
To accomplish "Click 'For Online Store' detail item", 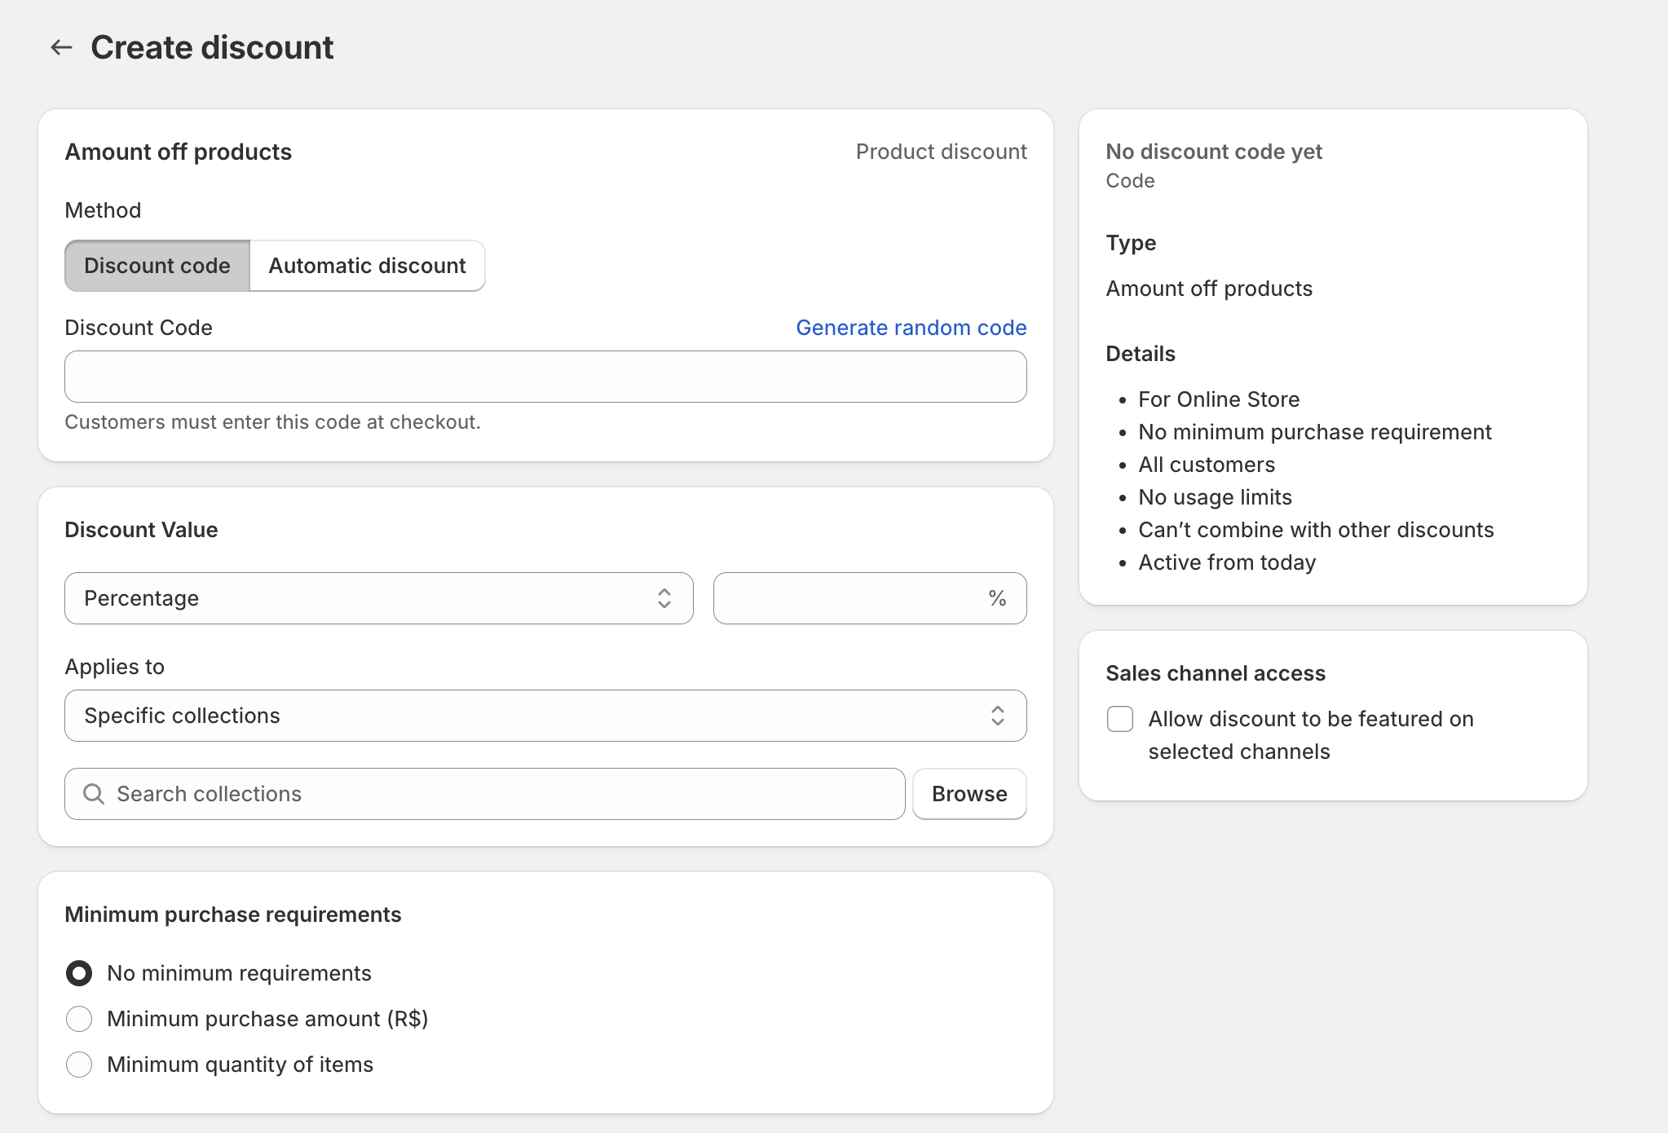I will [1219, 399].
